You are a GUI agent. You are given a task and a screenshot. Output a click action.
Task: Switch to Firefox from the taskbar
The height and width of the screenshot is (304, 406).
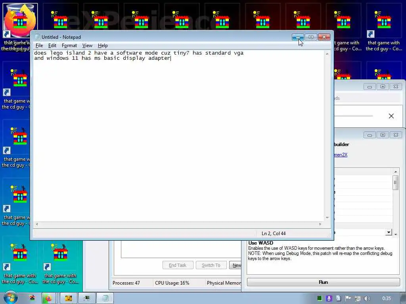(48, 298)
